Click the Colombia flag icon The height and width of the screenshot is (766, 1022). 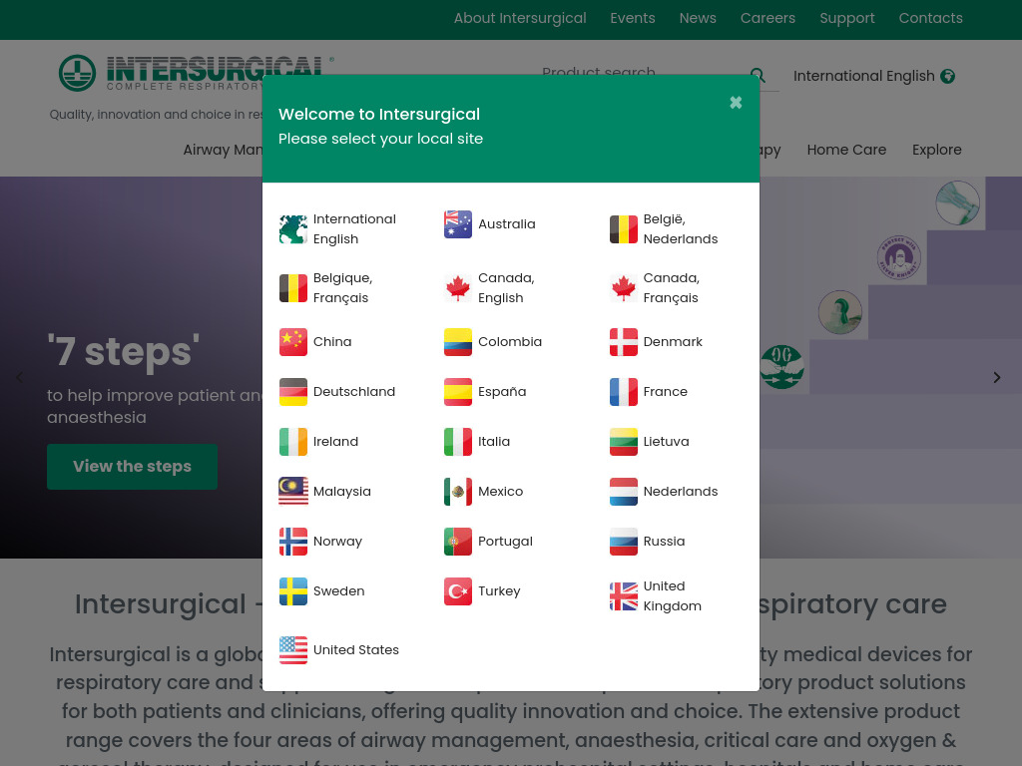458,342
